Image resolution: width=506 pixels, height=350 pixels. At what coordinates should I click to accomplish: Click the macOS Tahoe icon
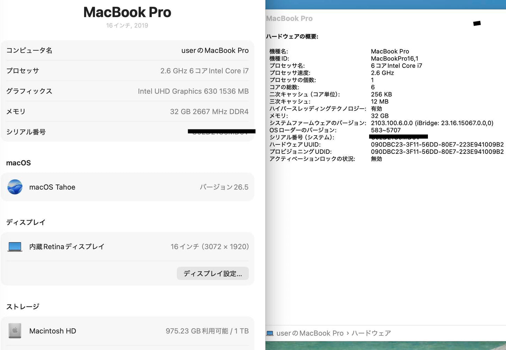(x=15, y=187)
